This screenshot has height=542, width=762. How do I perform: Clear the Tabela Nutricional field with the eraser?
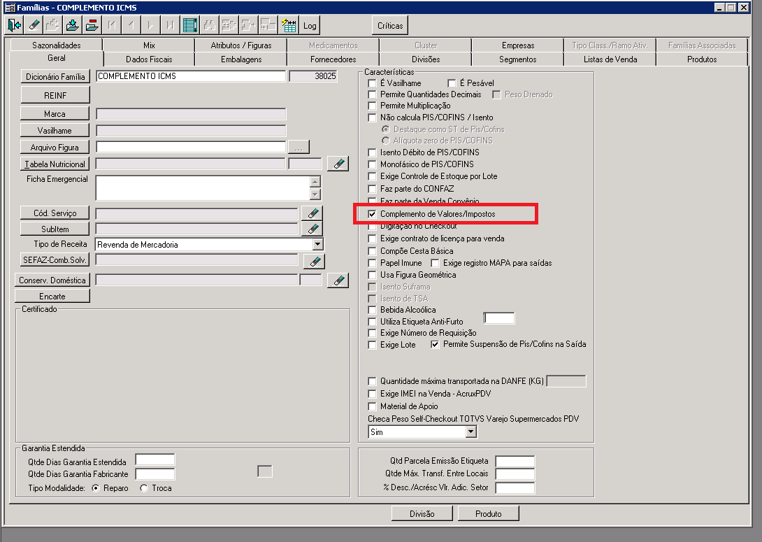coord(338,164)
